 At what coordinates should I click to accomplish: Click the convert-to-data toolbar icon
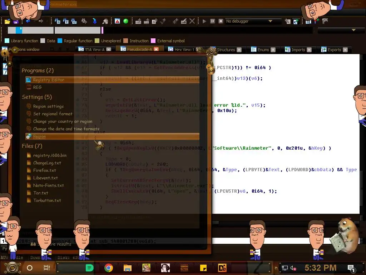click(146, 21)
